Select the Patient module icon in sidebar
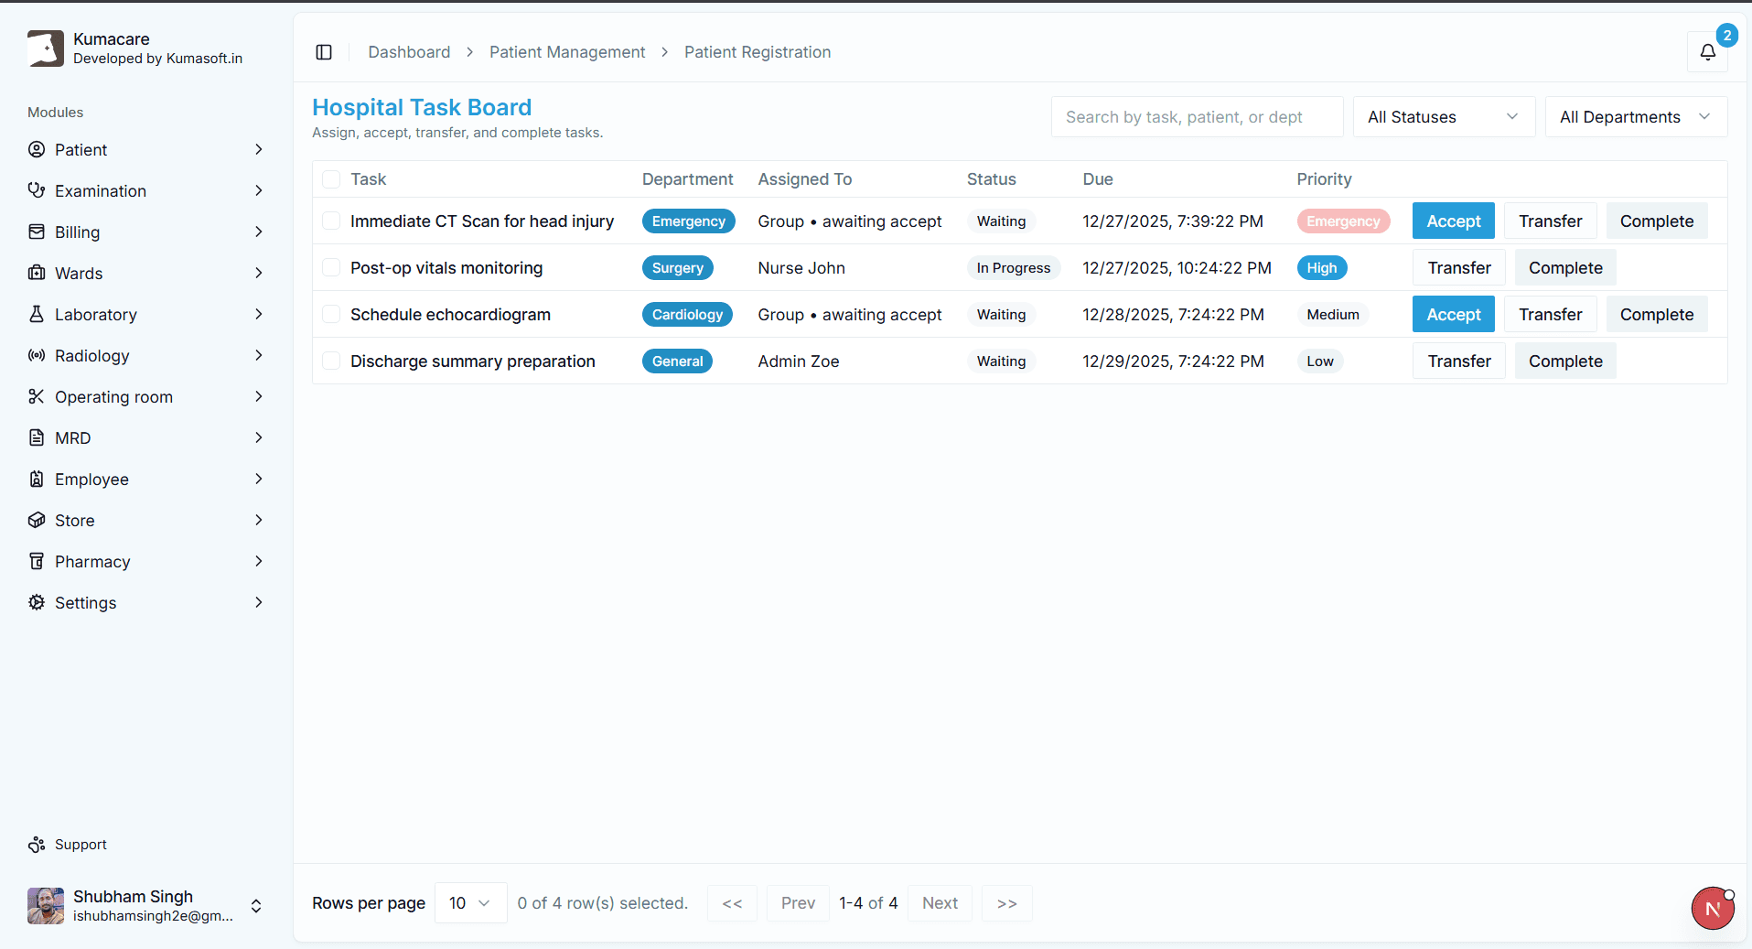The height and width of the screenshot is (949, 1752). coord(36,149)
